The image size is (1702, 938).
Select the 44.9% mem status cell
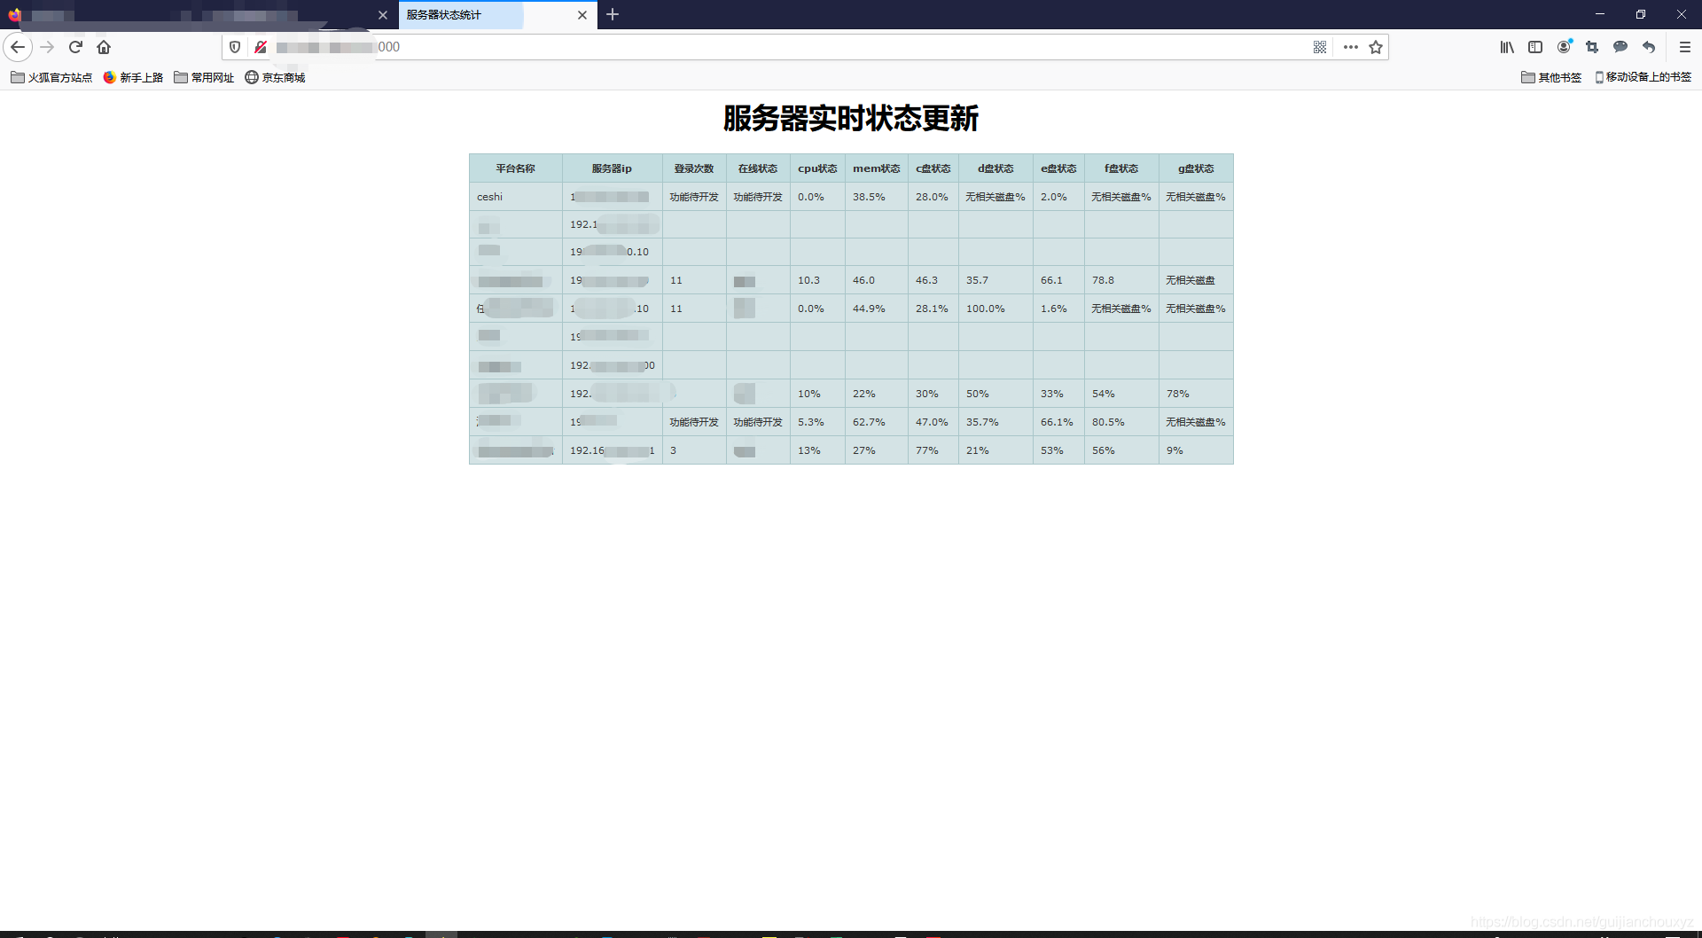[x=877, y=309]
